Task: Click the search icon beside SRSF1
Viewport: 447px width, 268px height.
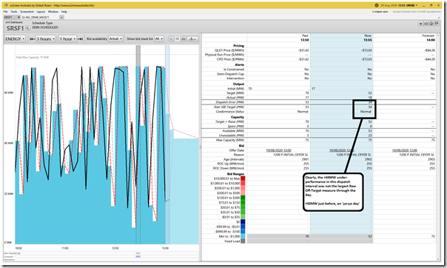Action: coord(27,28)
